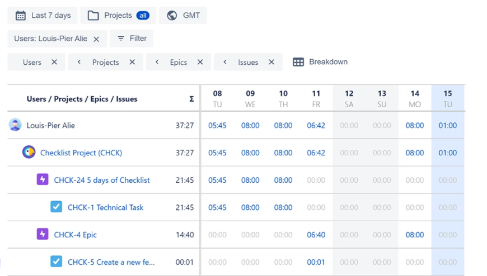Click the globe icon for GMT timezone
Image resolution: width=487 pixels, height=276 pixels.
pos(172,16)
